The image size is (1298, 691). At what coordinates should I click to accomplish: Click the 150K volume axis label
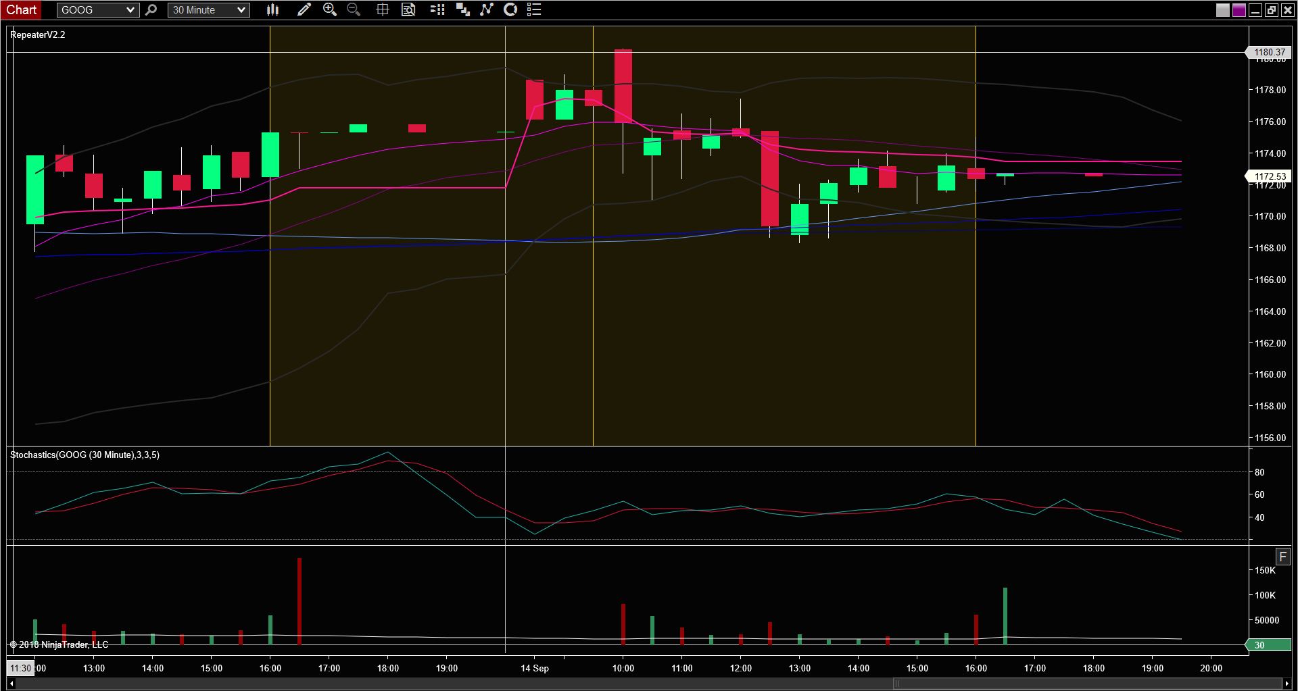coord(1266,570)
